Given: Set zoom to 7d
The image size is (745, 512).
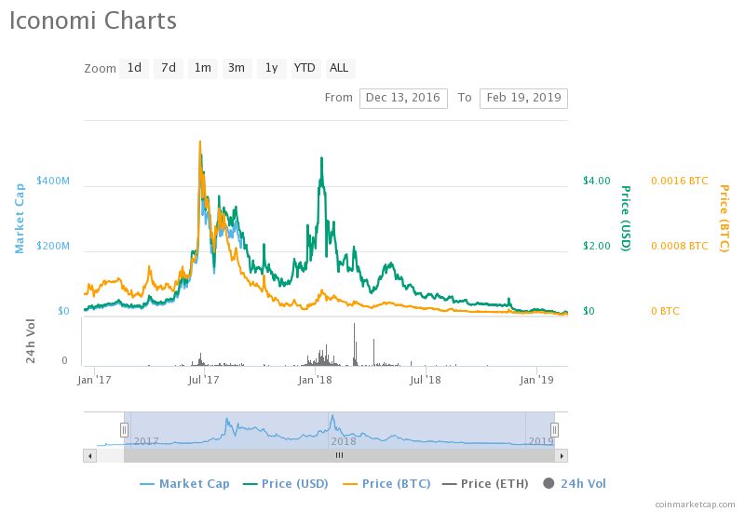Looking at the screenshot, I should point(169,68).
